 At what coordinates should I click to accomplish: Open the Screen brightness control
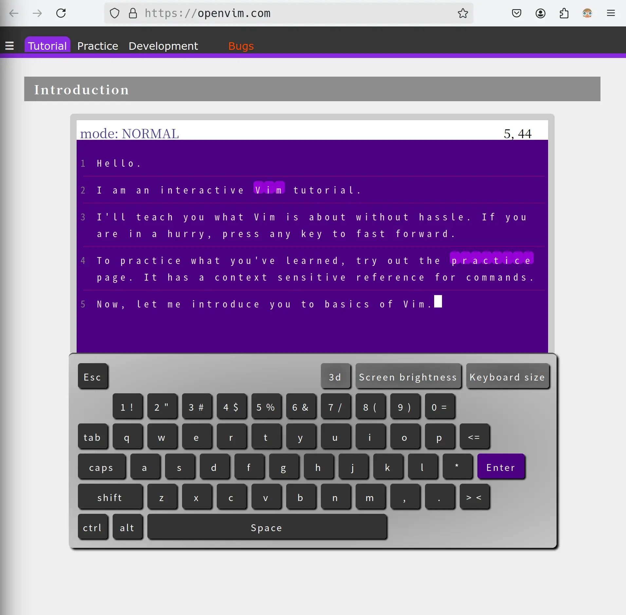tap(408, 377)
